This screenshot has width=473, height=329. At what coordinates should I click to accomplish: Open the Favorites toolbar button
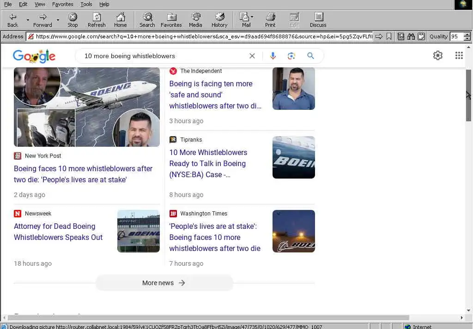(171, 20)
